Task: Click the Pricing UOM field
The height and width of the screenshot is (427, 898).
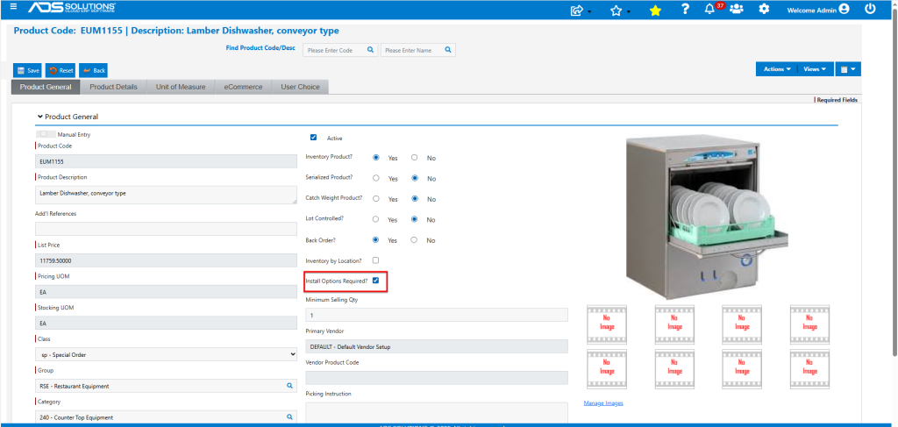Action: pyautogui.click(x=166, y=291)
